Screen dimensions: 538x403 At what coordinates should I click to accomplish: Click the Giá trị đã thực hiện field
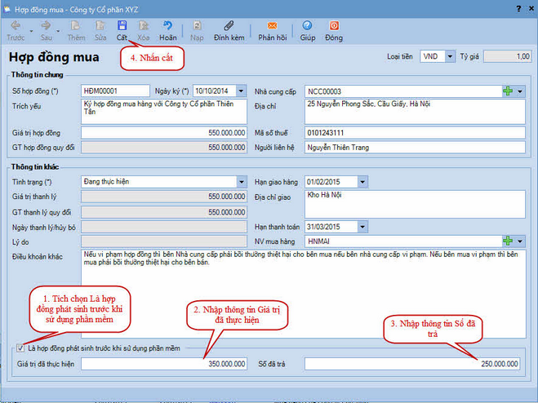[x=164, y=364]
